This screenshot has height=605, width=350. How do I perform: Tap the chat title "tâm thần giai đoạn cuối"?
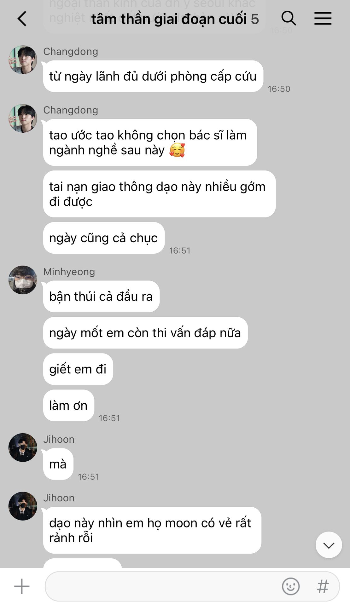point(169,19)
